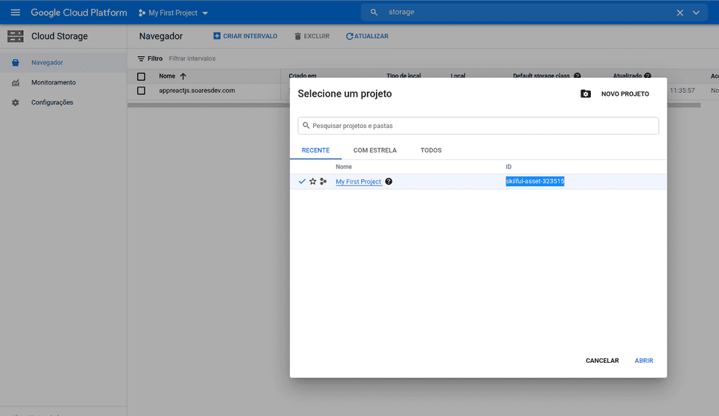Check the appreactjs.soaresdev.com bucket checkbox
This screenshot has height=416, width=719.
pyautogui.click(x=141, y=91)
